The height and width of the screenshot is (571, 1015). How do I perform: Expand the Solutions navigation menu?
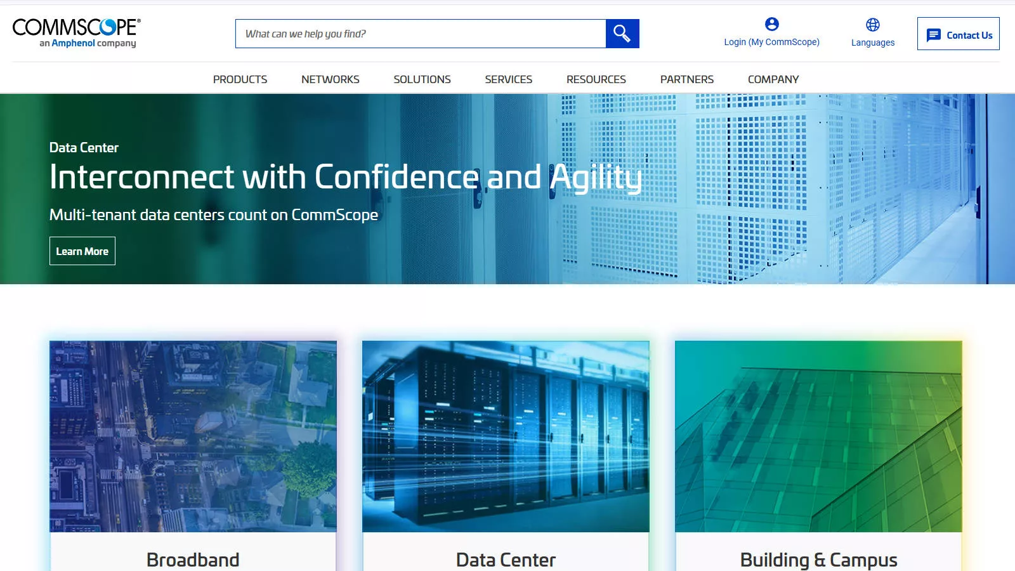(x=422, y=79)
